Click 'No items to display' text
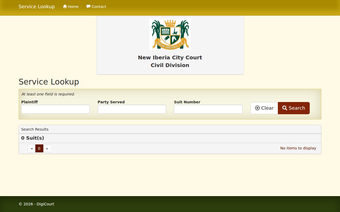This screenshot has width=340, height=212. coord(298,148)
